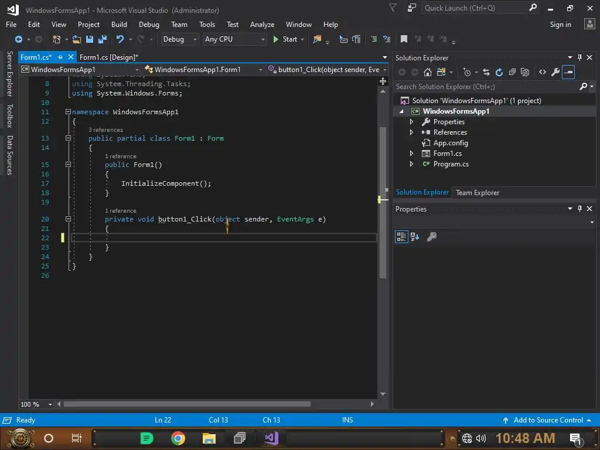Toggle auto-hide pin on Solution Explorer panel

point(579,57)
